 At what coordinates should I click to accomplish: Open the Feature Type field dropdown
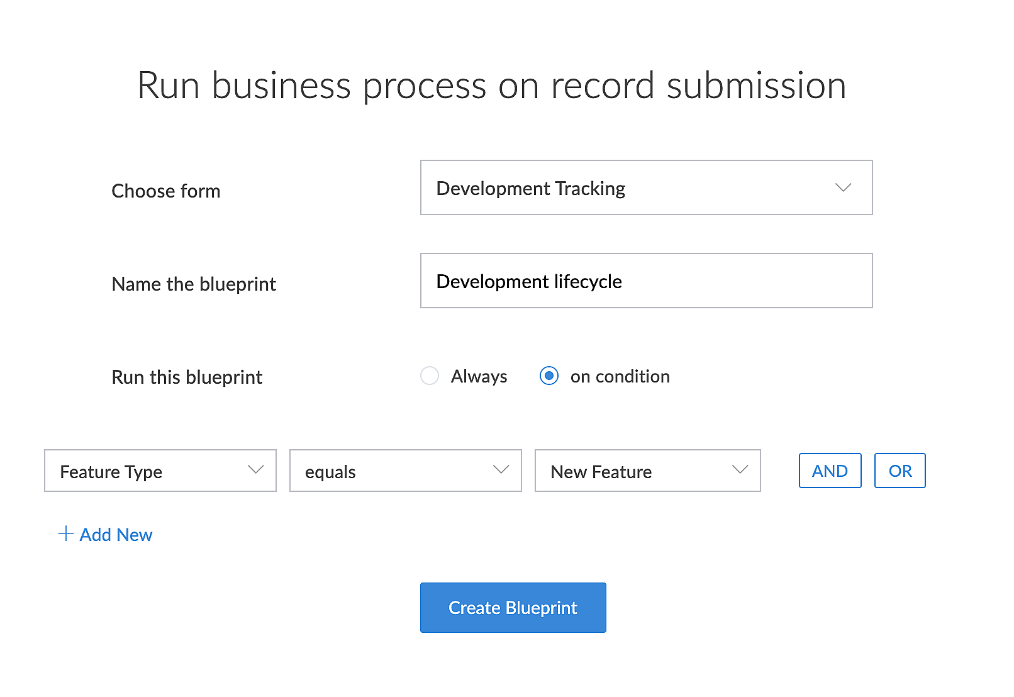click(x=145, y=471)
